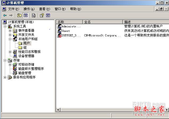Click the Help question mark toolbar icon
This screenshot has height=119, width=169.
click(x=42, y=15)
